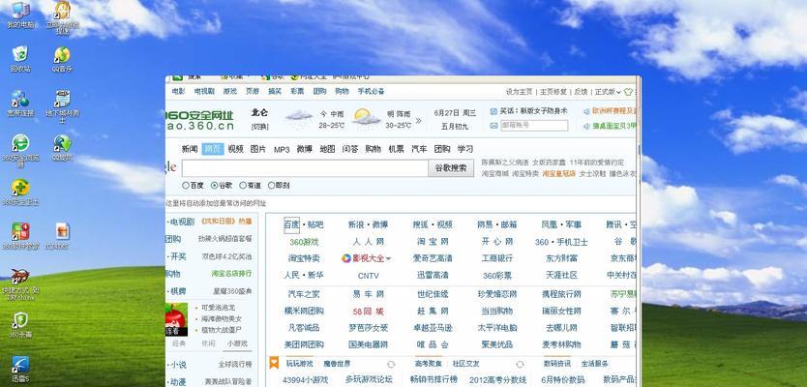Open the 360杀毒 antivirus desktop shortcut

click(20, 325)
